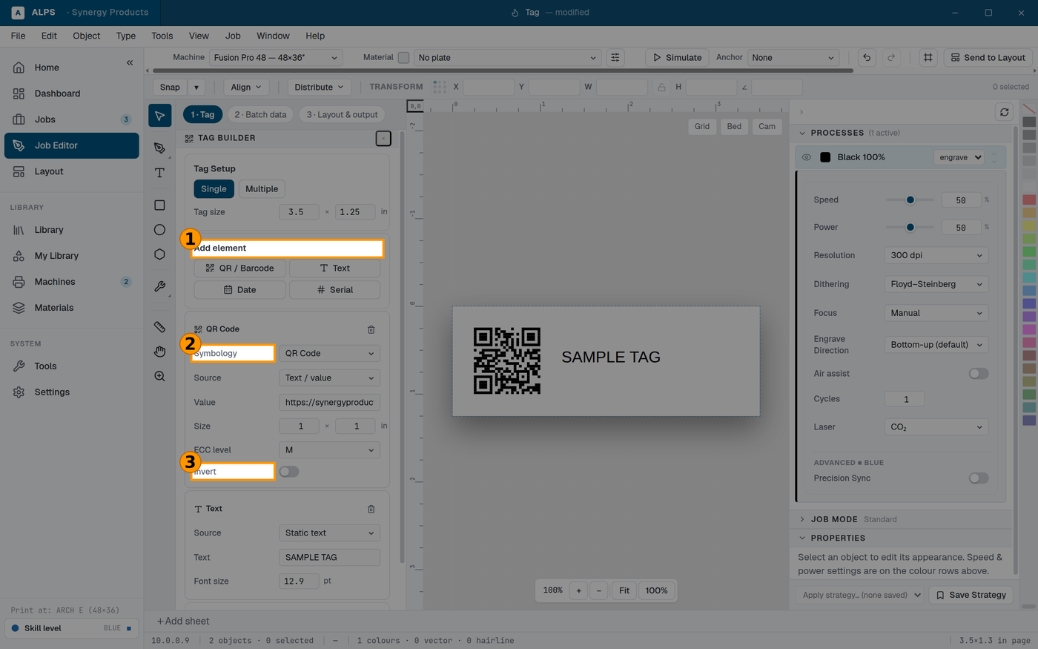Add a Serial element
The image size is (1038, 649).
(334, 290)
